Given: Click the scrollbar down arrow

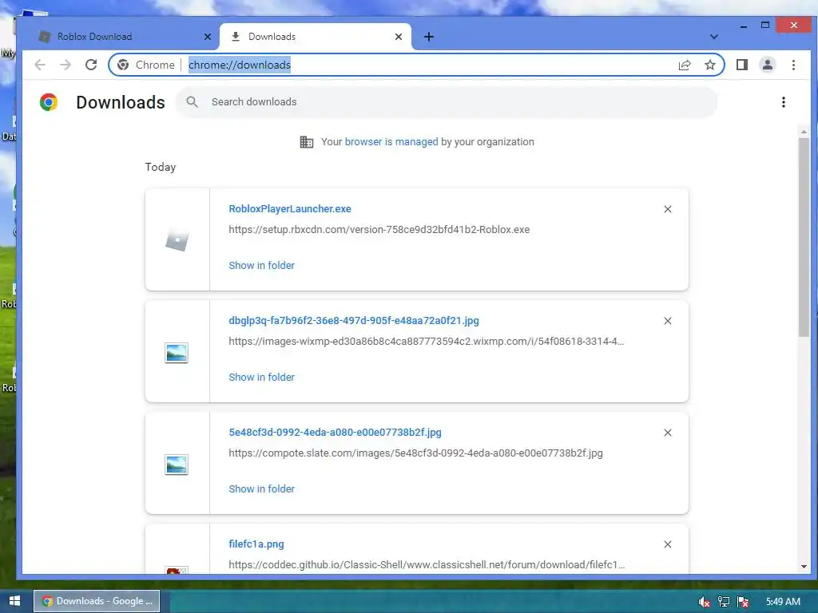Looking at the screenshot, I should point(804,566).
